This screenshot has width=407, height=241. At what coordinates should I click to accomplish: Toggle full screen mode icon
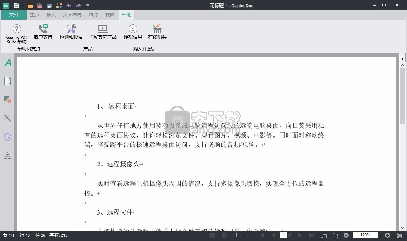(400, 235)
